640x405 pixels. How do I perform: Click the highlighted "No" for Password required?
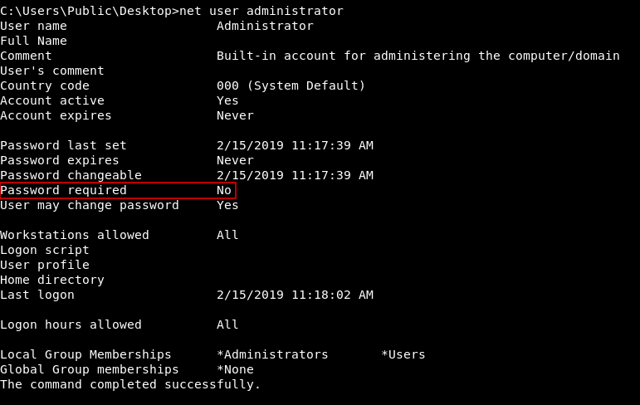coord(224,190)
